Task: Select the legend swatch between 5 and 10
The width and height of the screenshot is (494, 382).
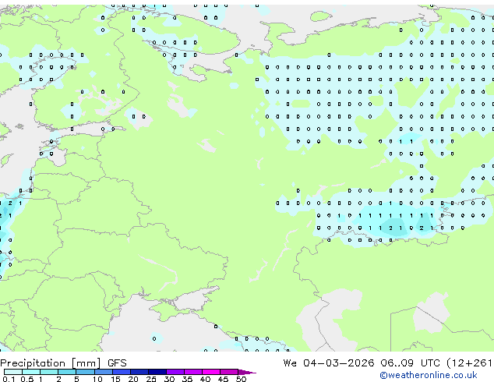Action: [85, 372]
